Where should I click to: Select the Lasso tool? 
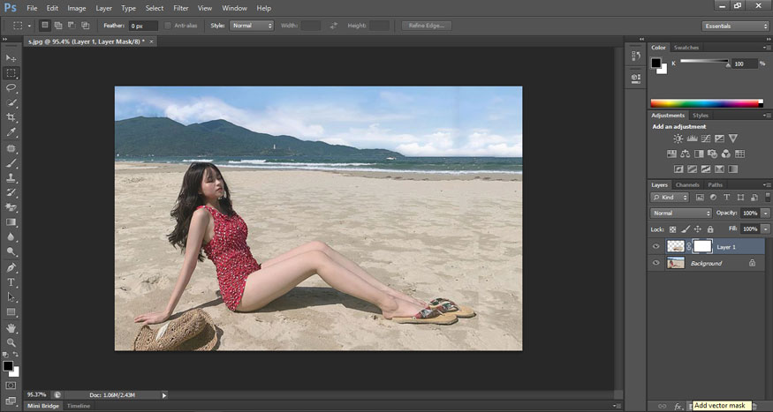pyautogui.click(x=11, y=88)
